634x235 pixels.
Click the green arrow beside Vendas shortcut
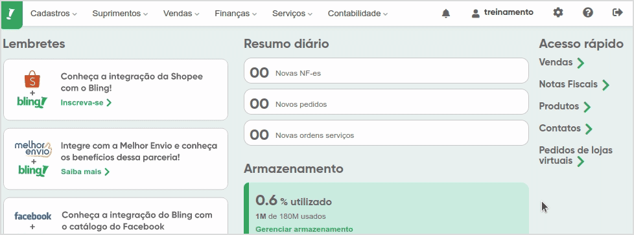[581, 63]
